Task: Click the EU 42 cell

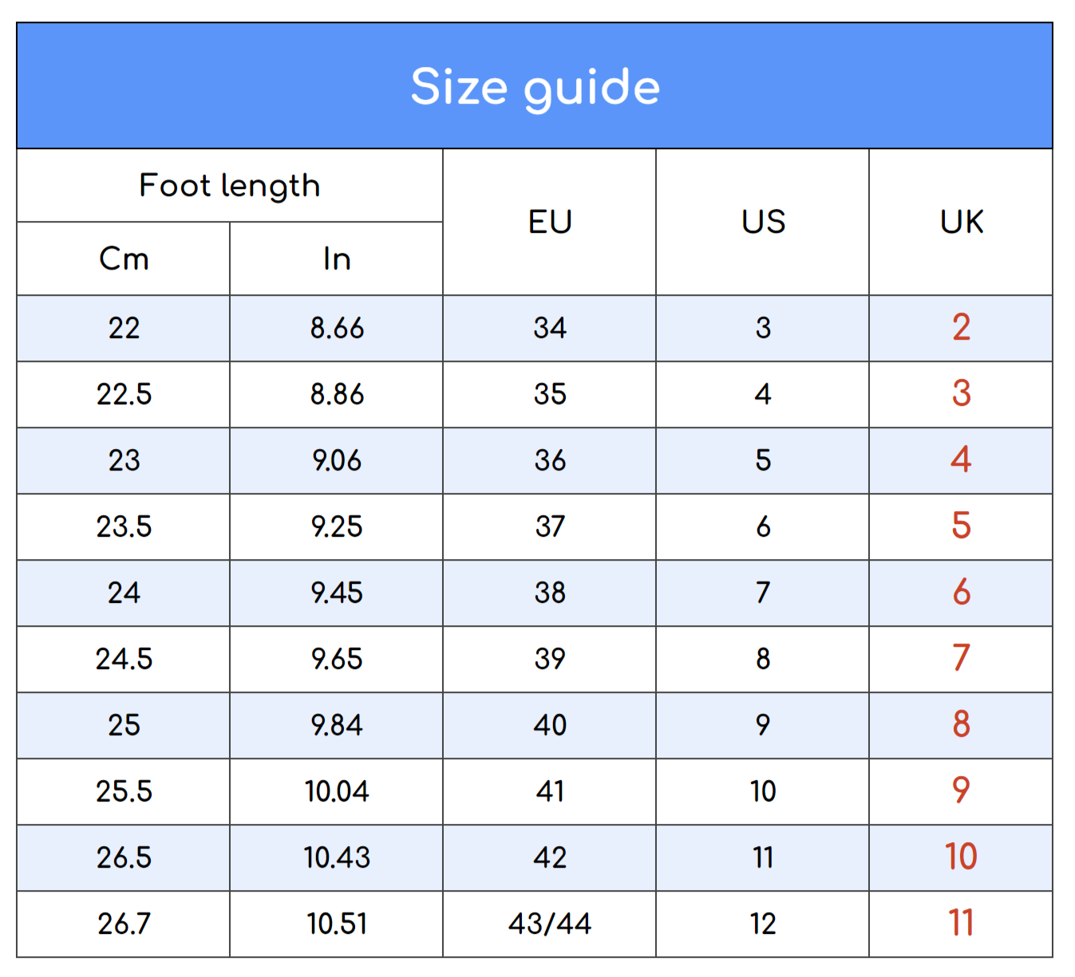Action: [550, 858]
